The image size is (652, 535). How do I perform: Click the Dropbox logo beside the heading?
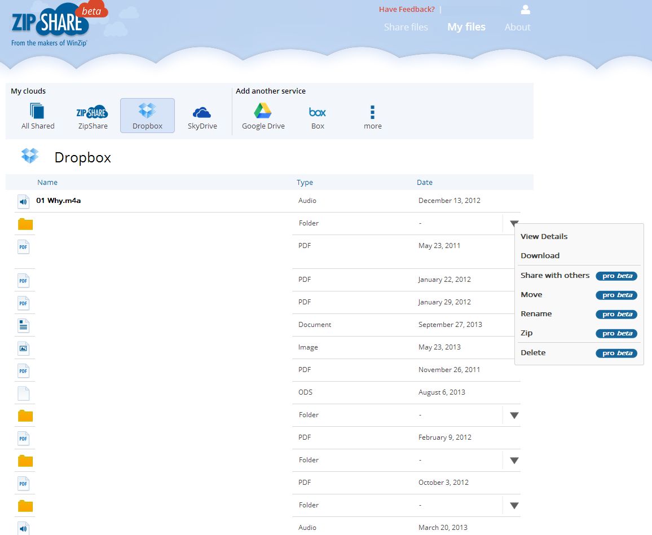point(30,156)
